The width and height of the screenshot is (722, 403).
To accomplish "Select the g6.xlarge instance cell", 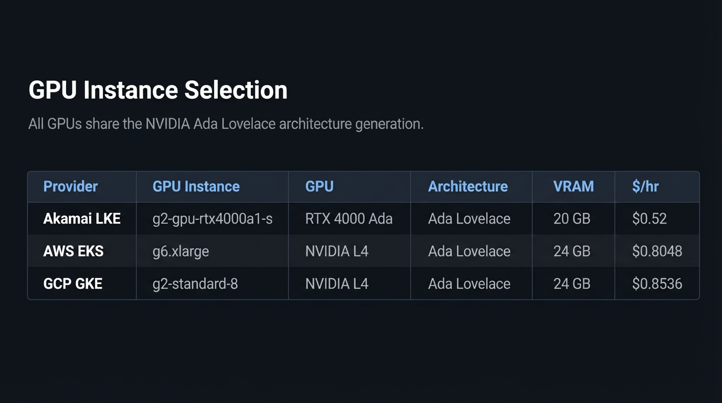I will [181, 251].
